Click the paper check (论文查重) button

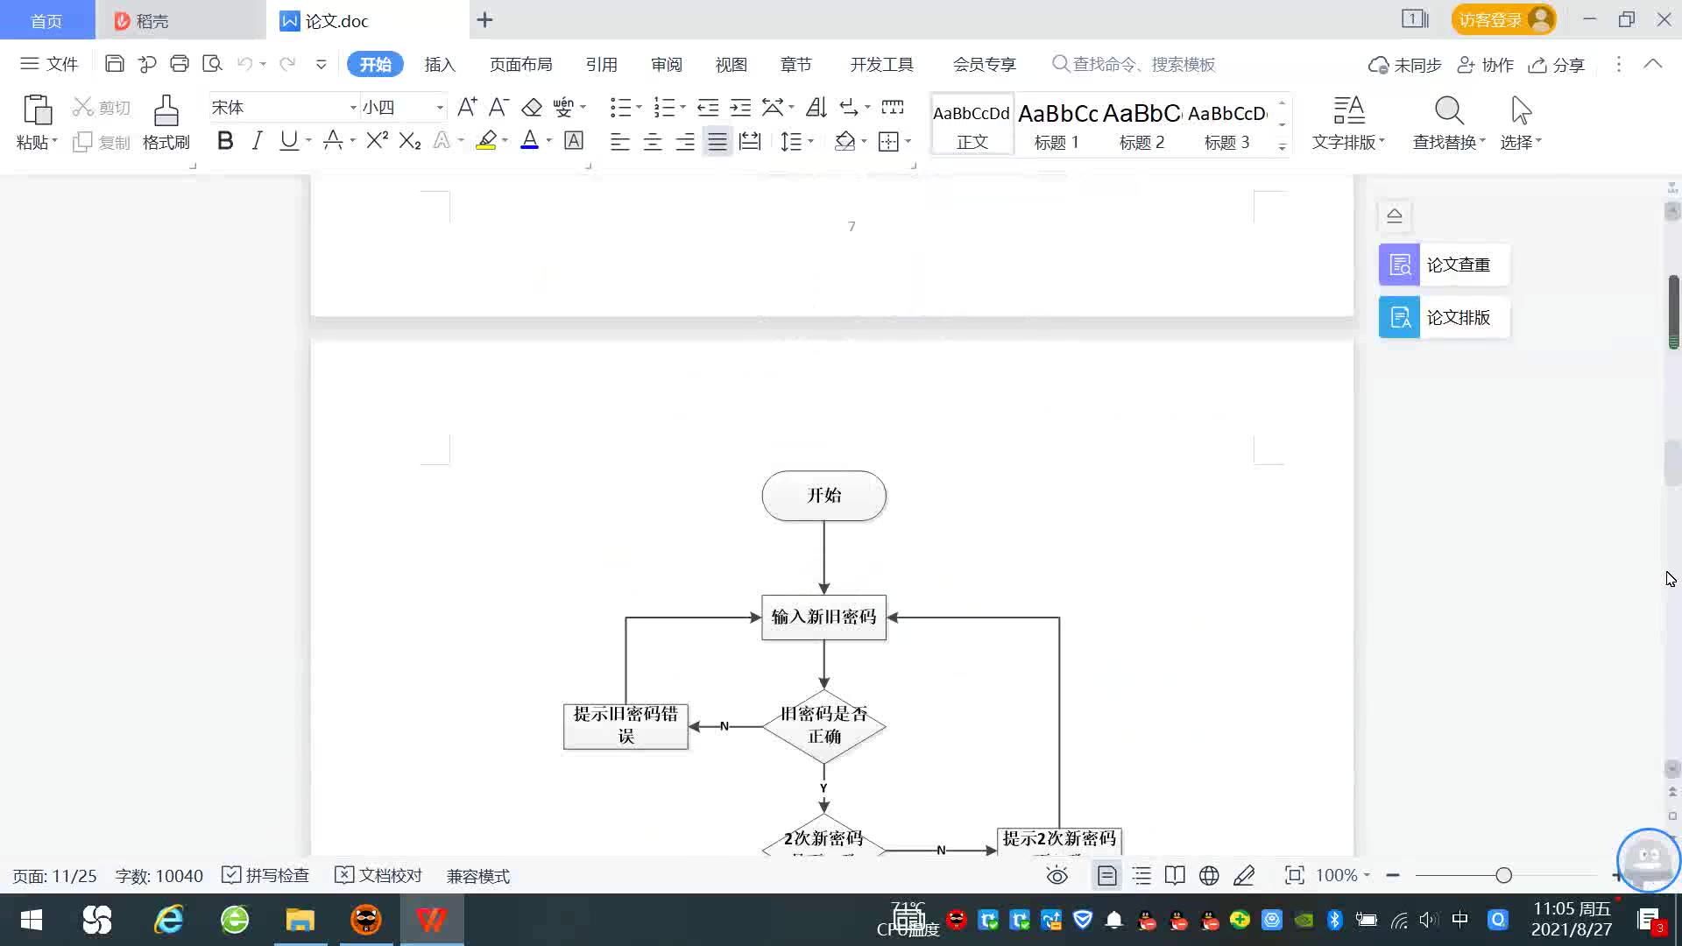1444,265
